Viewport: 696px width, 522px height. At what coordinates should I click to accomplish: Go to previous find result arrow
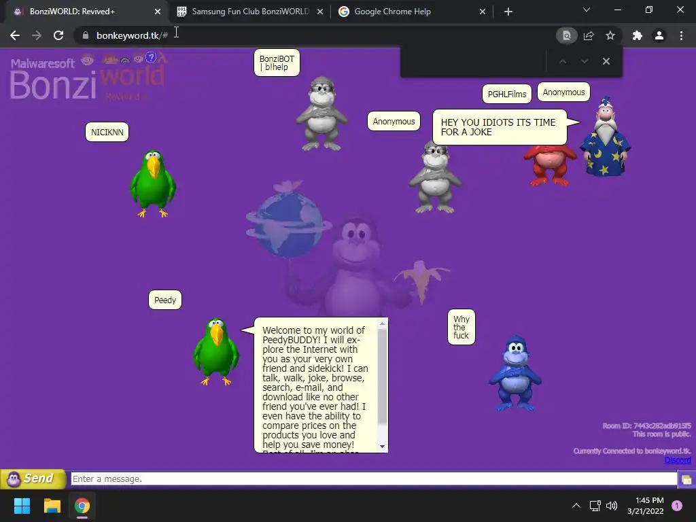[x=562, y=61]
